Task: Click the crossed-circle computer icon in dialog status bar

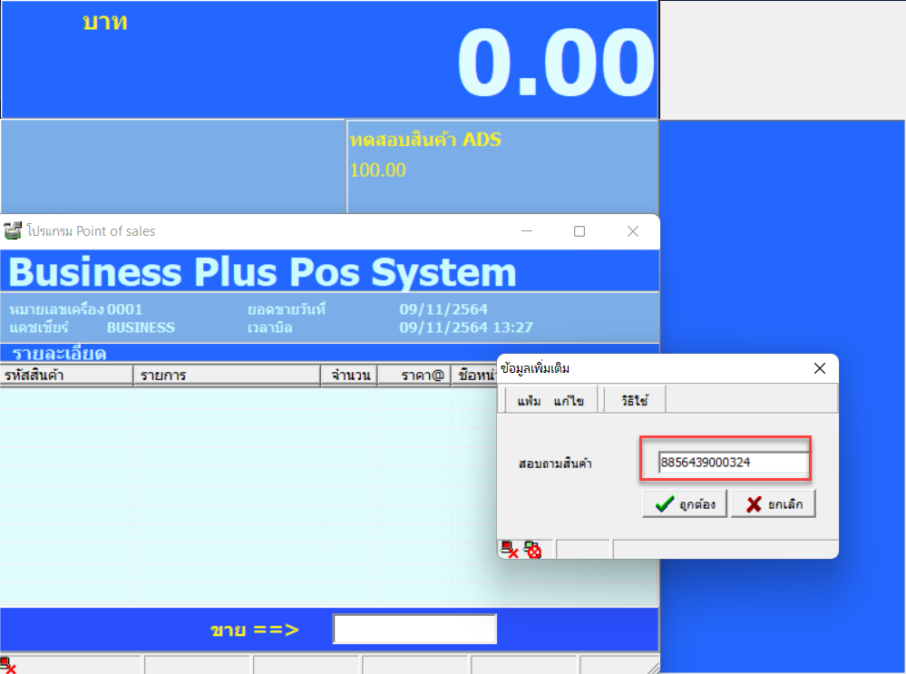Action: tap(532, 550)
